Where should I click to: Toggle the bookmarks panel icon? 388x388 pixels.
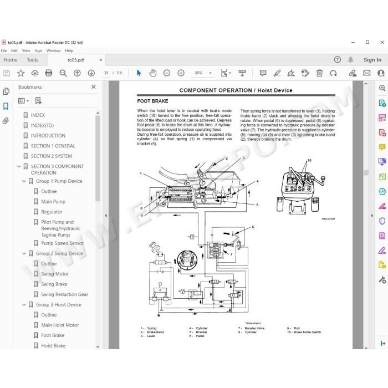click(6, 106)
